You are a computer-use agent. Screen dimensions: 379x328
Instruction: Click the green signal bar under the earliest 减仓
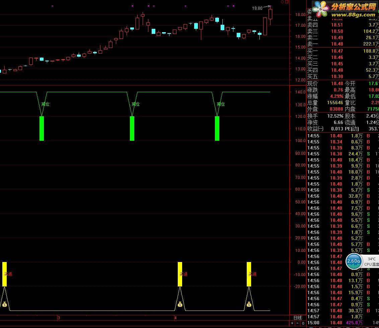tap(42, 128)
